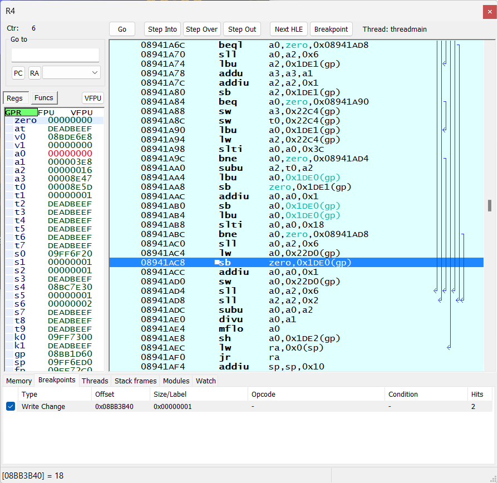The height and width of the screenshot is (483, 498).
Task: Open the Go to combo box dropdown
Action: (95, 73)
